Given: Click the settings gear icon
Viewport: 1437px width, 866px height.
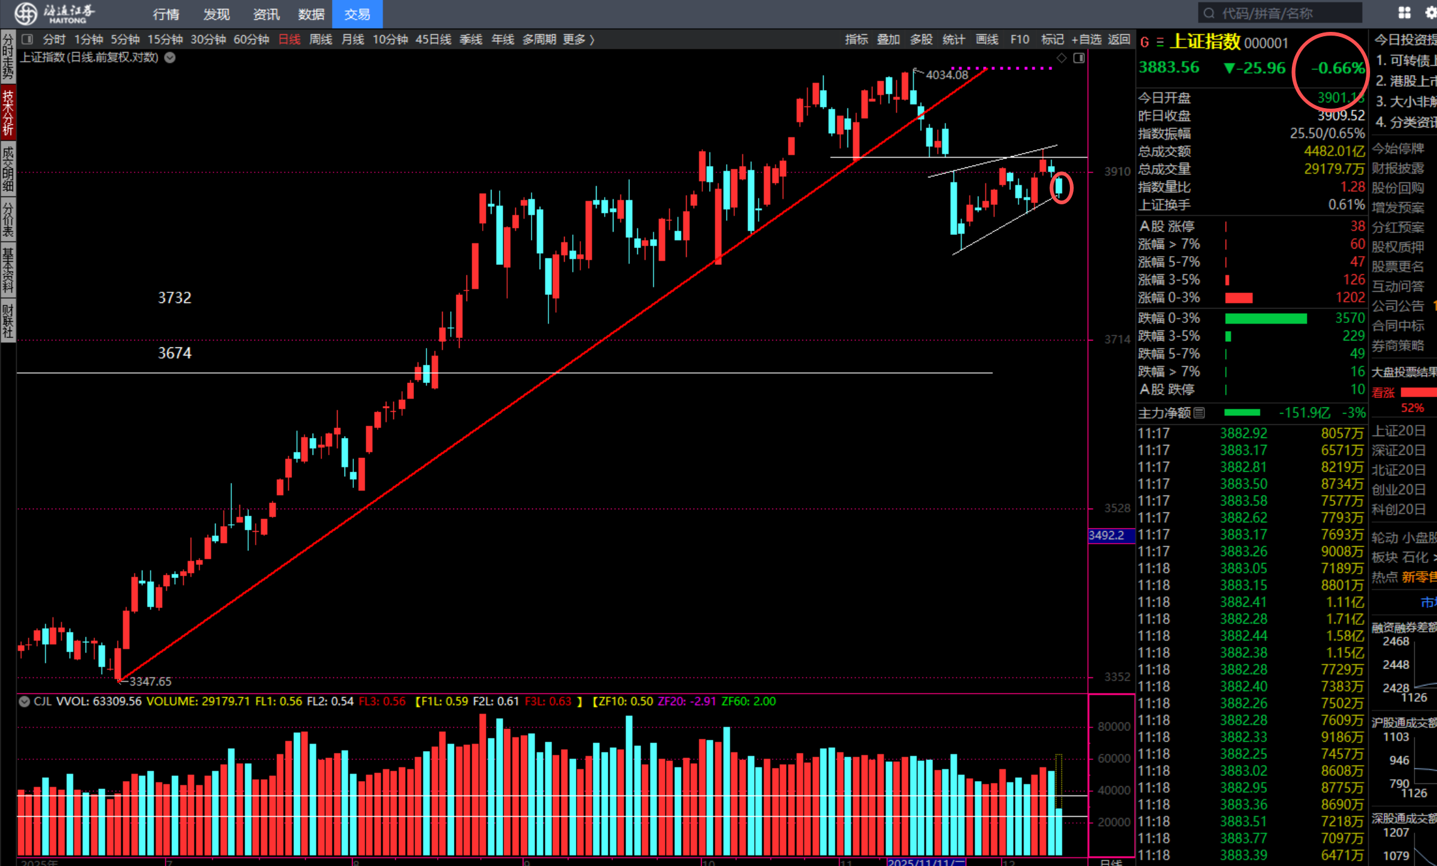Looking at the screenshot, I should [x=1430, y=13].
